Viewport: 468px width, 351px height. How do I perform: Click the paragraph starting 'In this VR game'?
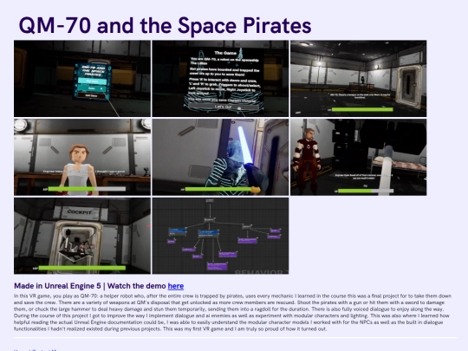pos(232,313)
